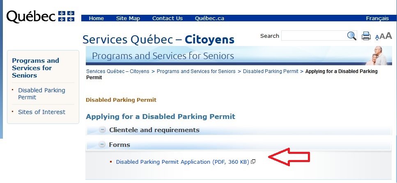Viewport: 397px width, 183px height.
Task: Click Services Québec – Citoyens breadcrumb
Action: click(x=117, y=71)
